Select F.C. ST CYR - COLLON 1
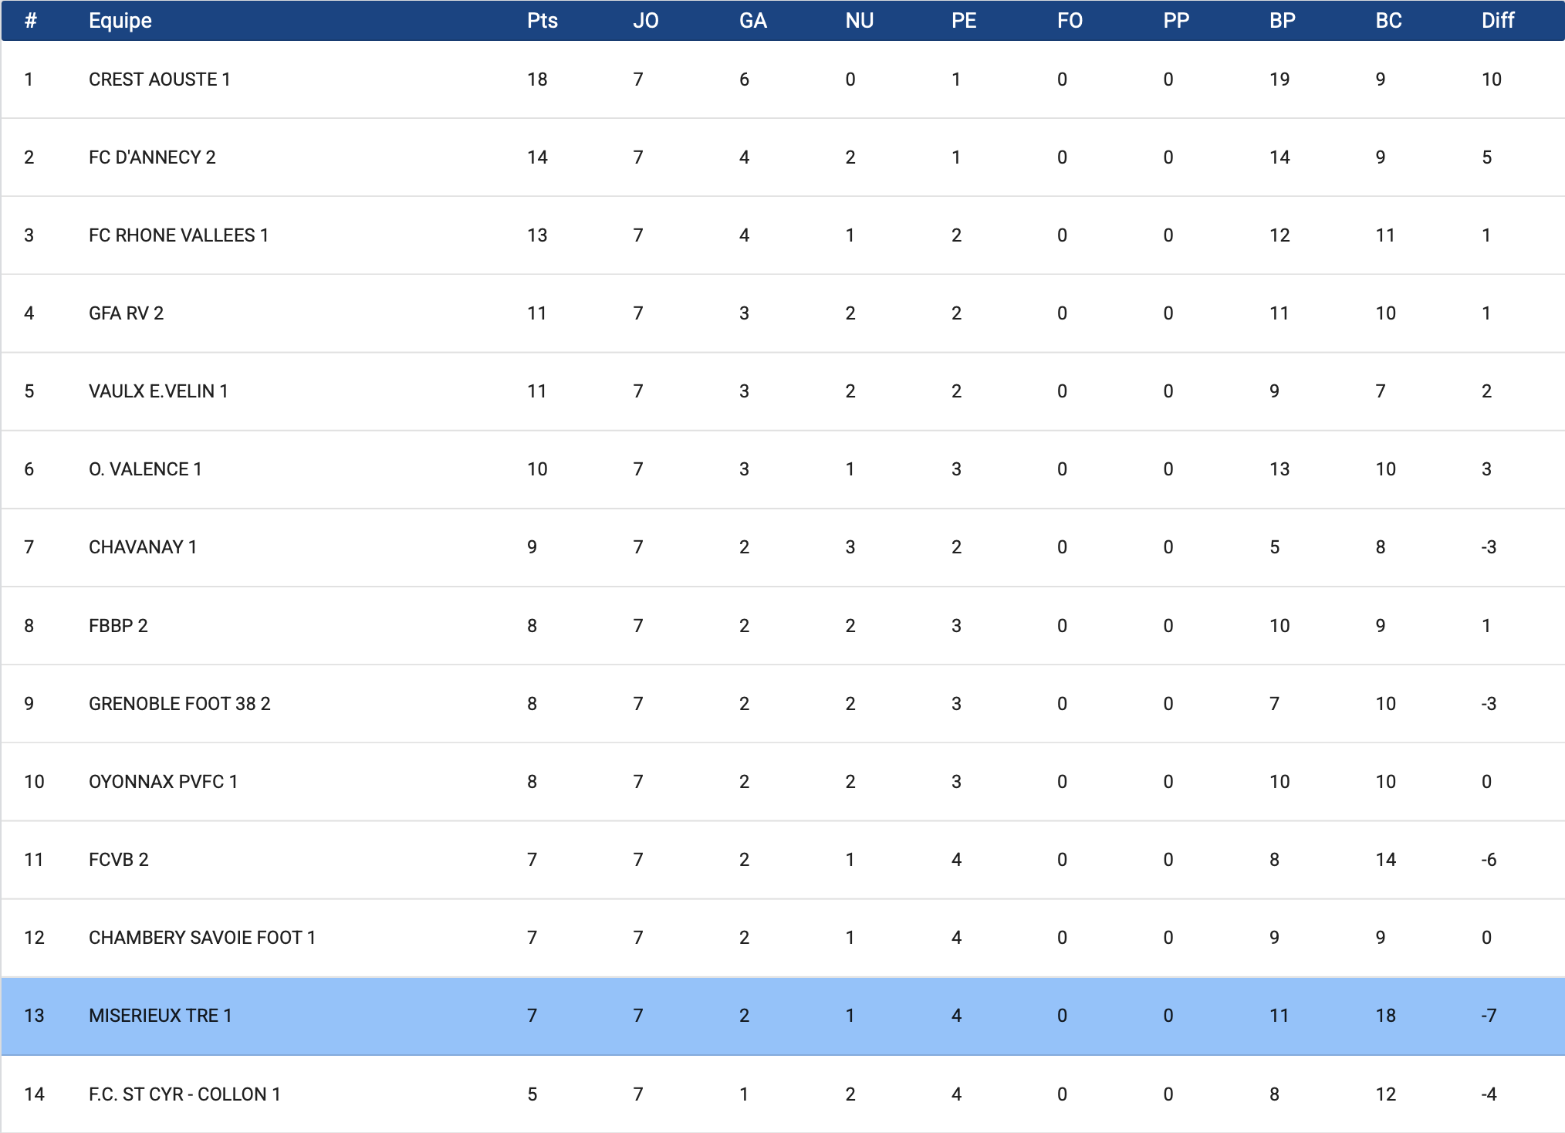 pyautogui.click(x=184, y=1094)
